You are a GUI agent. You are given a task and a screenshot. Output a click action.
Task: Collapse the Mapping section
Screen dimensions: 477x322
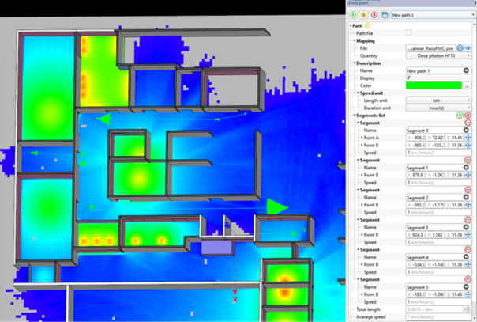point(353,41)
